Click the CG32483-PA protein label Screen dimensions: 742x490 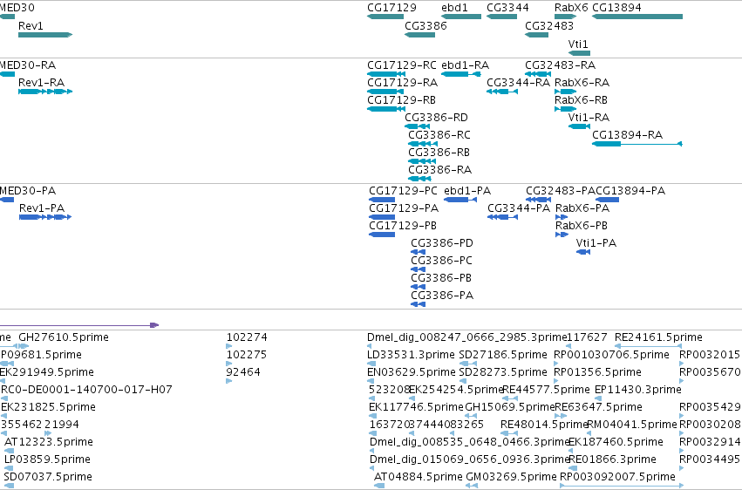click(561, 191)
